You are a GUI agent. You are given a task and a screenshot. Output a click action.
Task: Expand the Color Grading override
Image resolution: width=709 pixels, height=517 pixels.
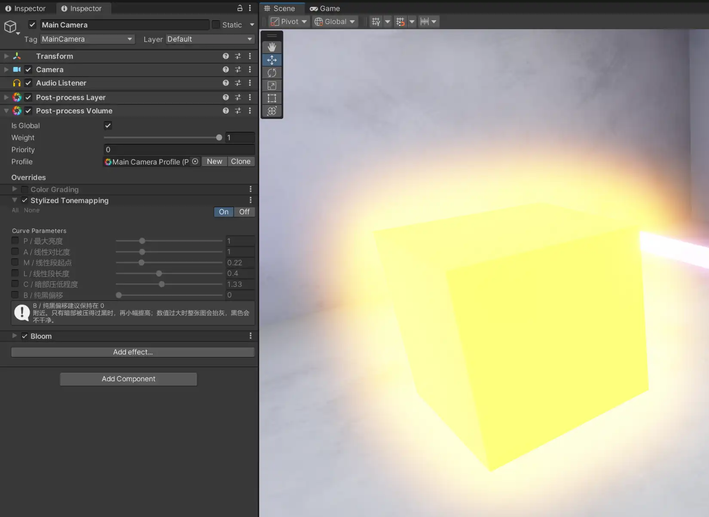15,189
